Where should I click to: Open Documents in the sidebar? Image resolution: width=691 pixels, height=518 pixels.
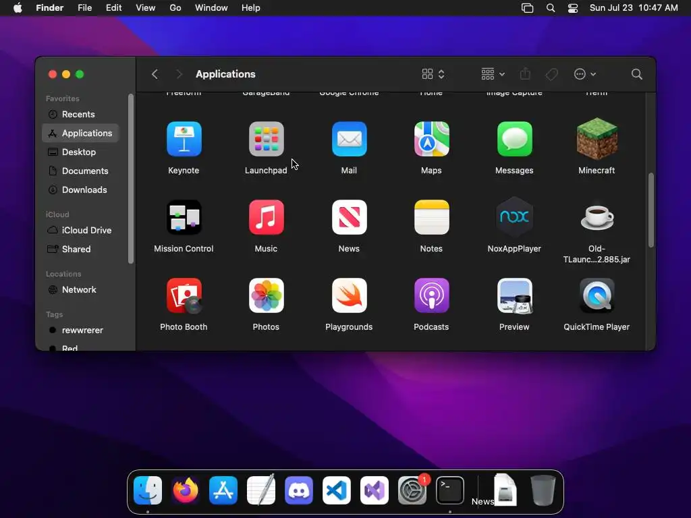pyautogui.click(x=80, y=171)
